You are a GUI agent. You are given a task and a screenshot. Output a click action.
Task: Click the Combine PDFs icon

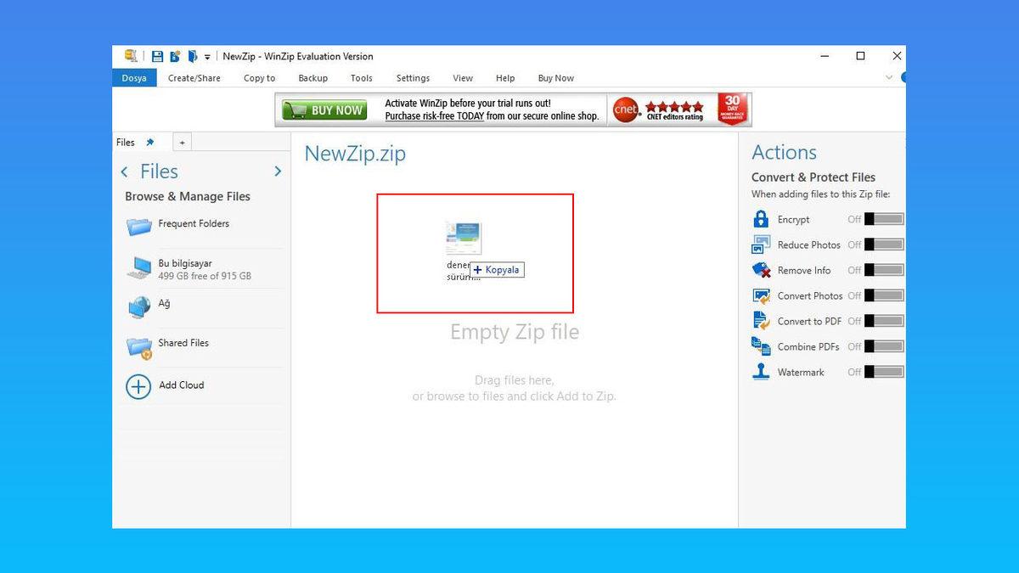click(x=760, y=346)
